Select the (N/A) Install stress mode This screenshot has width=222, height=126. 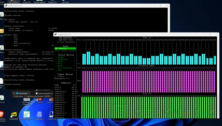coord(65,51)
